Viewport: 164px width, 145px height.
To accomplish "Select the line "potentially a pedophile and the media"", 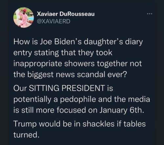I will click(x=82, y=99).
